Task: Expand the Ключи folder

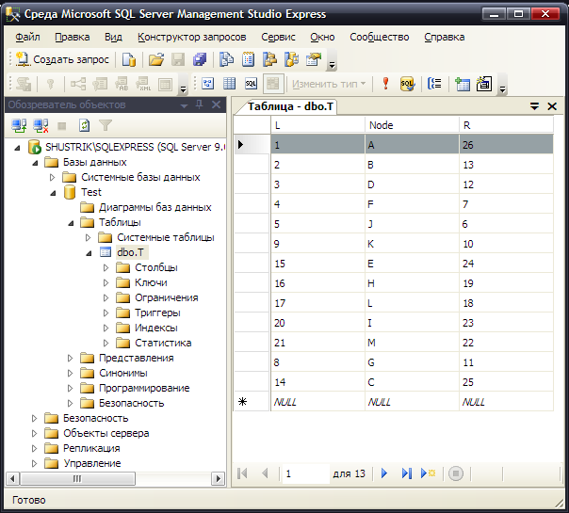Action: 106,282
